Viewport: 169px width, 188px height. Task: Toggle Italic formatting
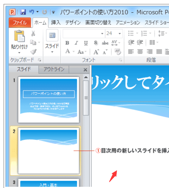[76, 43]
